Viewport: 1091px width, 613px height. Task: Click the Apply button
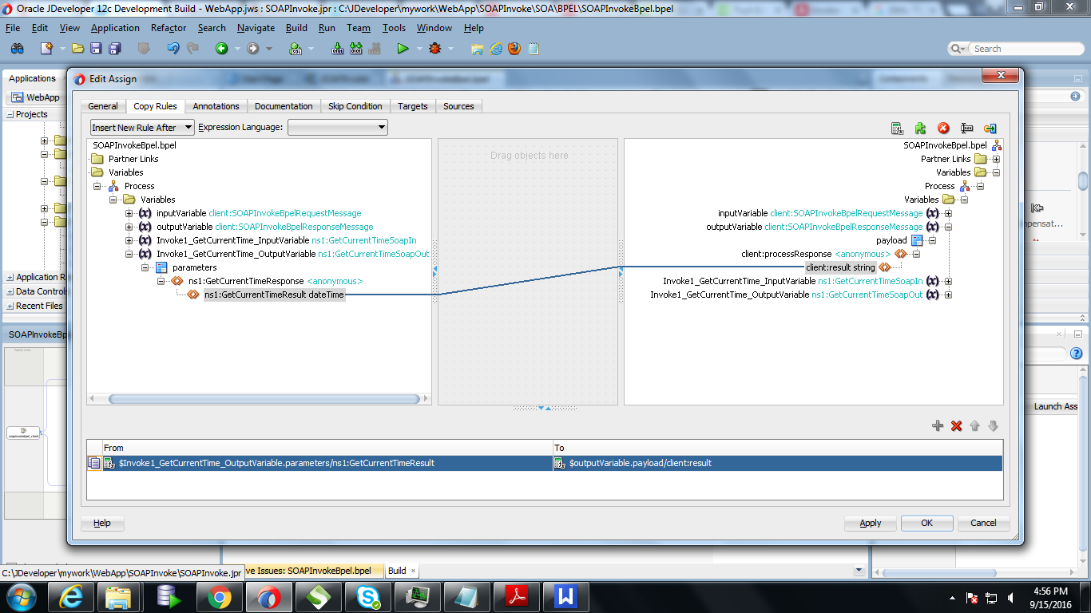[x=870, y=523]
